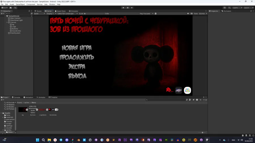Image resolution: width=255 pixels, height=143 pixels.
Task: Toggle the frame debugger bug icon
Action: (x=156, y=14)
